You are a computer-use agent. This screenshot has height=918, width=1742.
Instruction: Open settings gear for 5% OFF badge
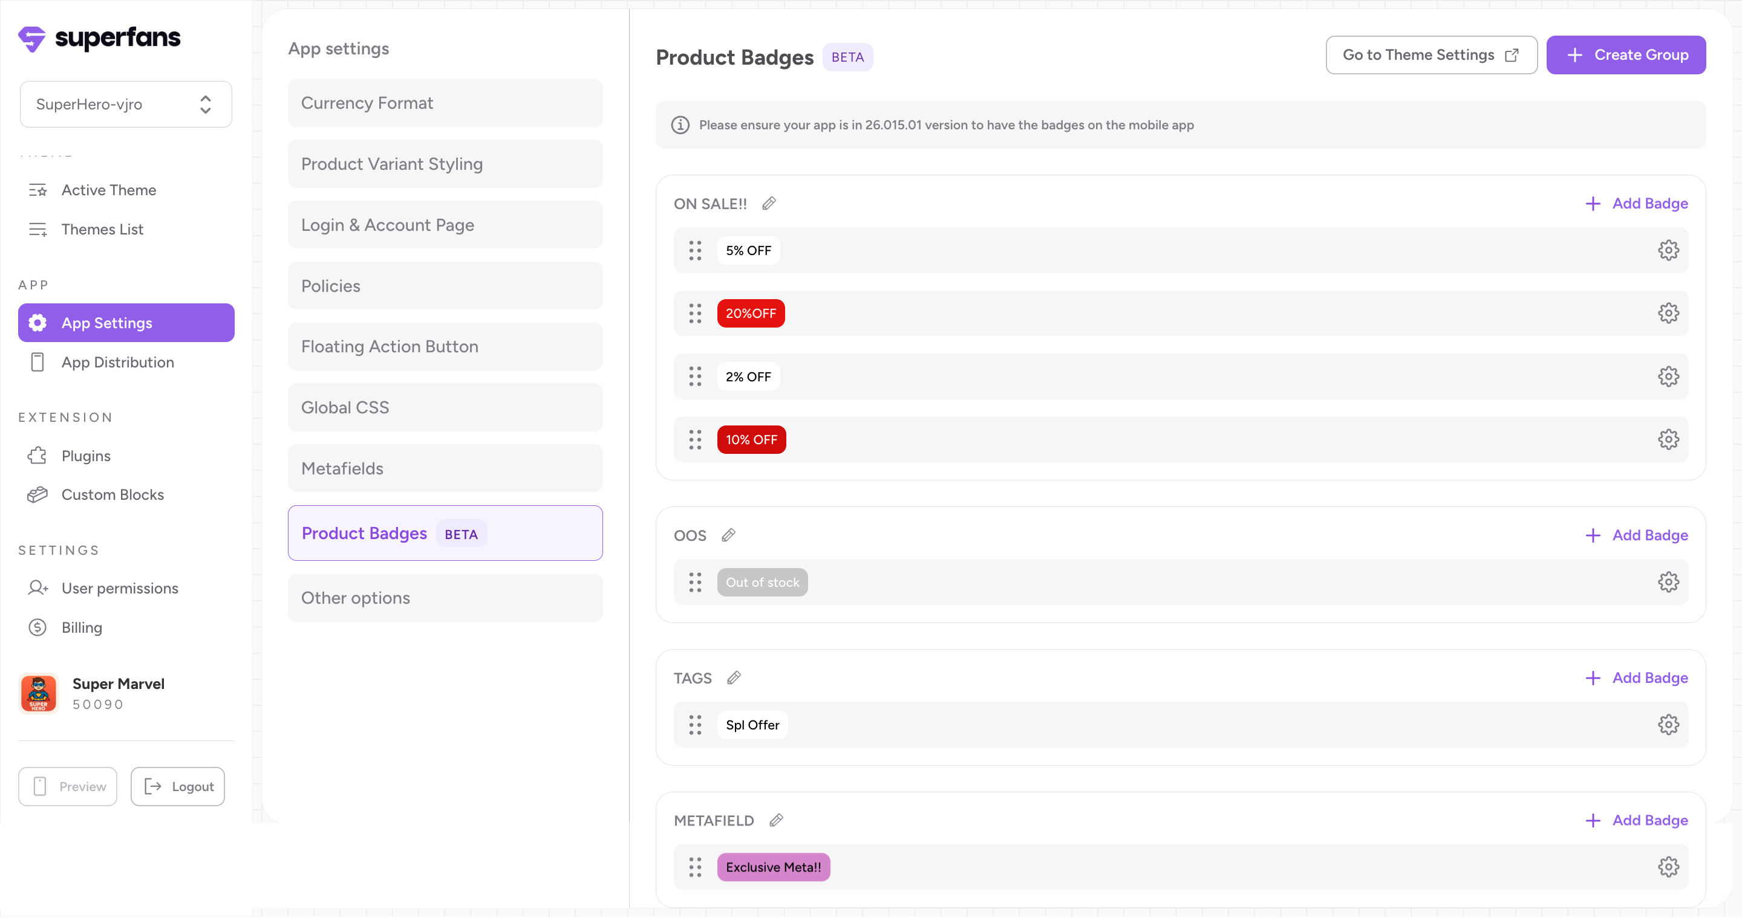pyautogui.click(x=1668, y=251)
